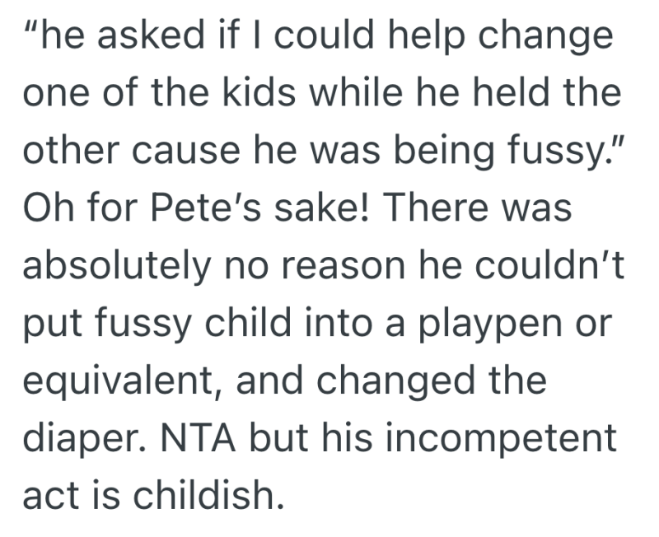Click the word "asked" in the quote

[147, 39]
